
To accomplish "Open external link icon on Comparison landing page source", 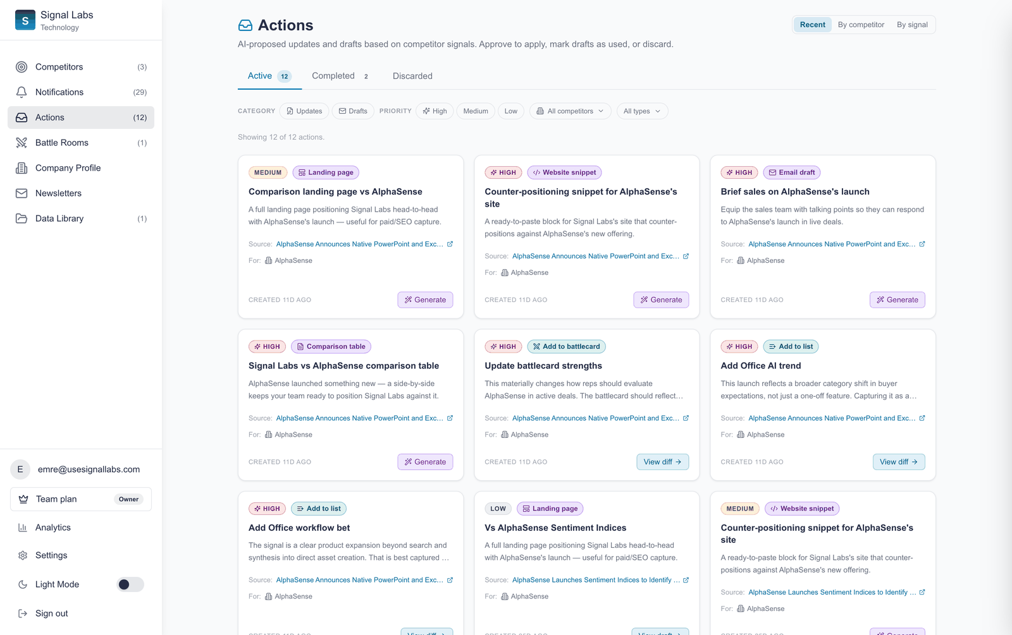I will tap(450, 244).
